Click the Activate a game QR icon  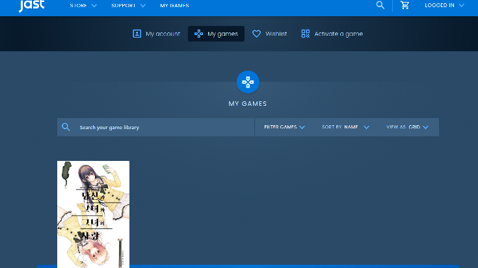click(305, 34)
